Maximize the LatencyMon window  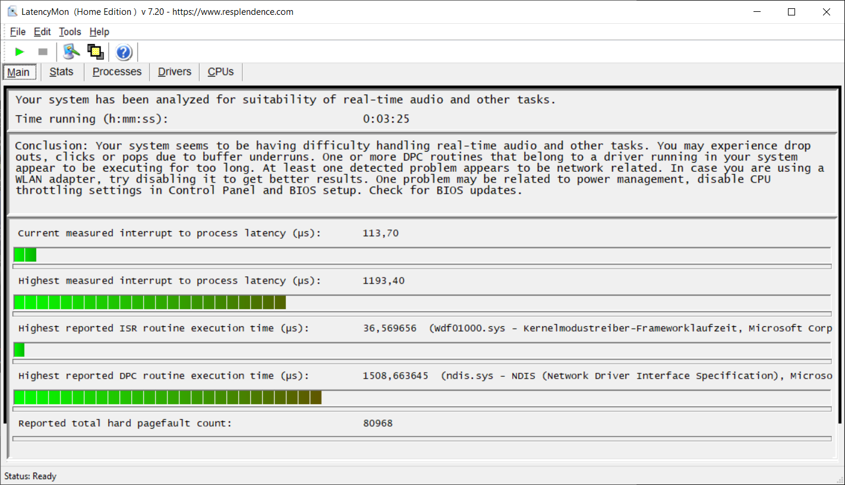click(x=792, y=12)
